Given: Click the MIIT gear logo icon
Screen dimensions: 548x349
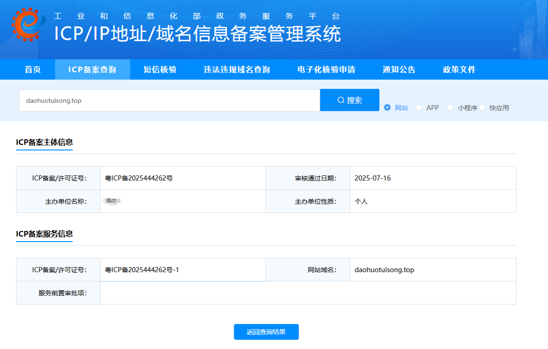Looking at the screenshot, I should [x=28, y=25].
